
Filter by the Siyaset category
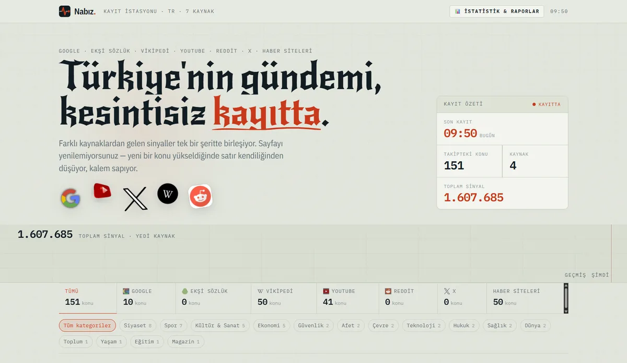click(x=138, y=326)
